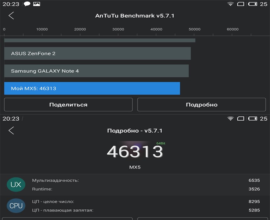The width and height of the screenshot is (270, 220).
Task: Select the blue CPU category icon
Action: point(16,206)
